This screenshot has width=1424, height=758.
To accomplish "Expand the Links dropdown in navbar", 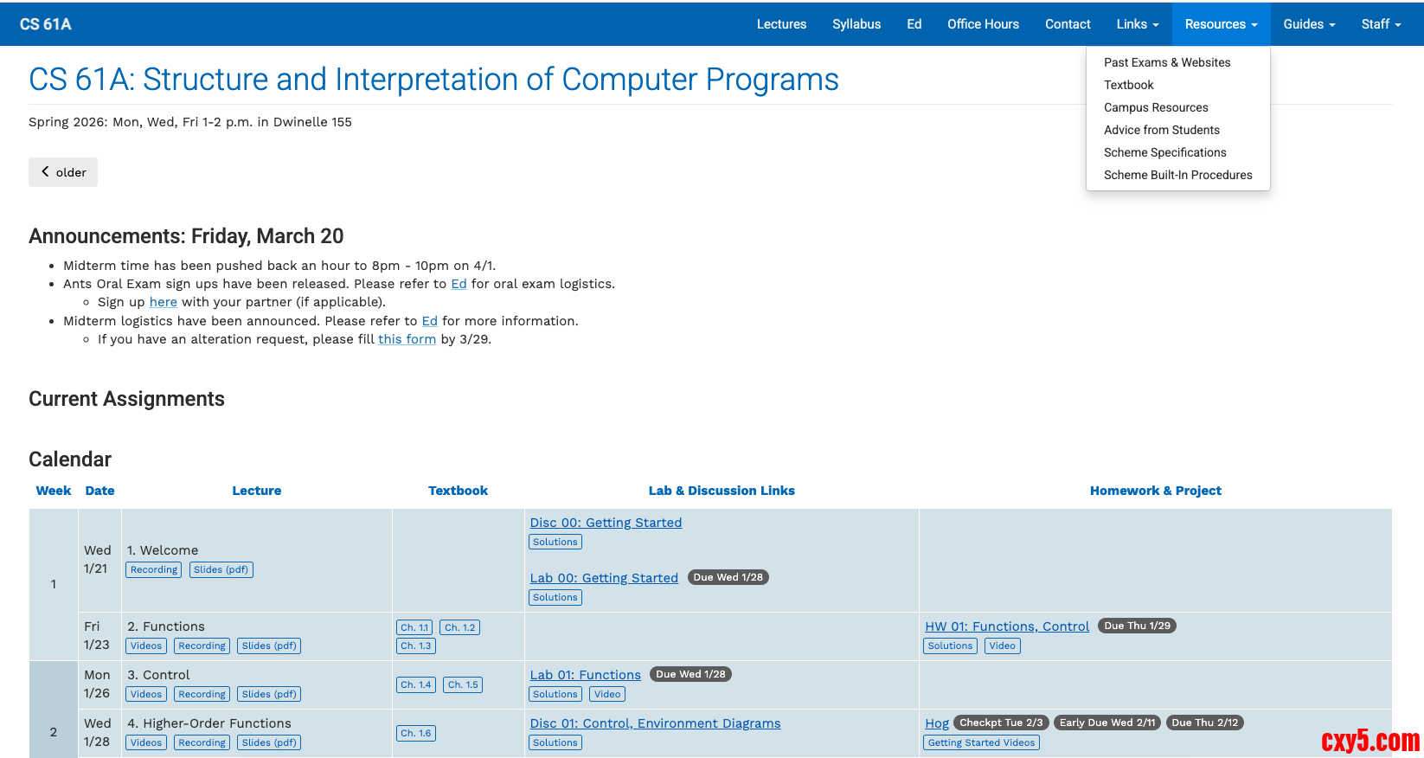I will coord(1137,24).
